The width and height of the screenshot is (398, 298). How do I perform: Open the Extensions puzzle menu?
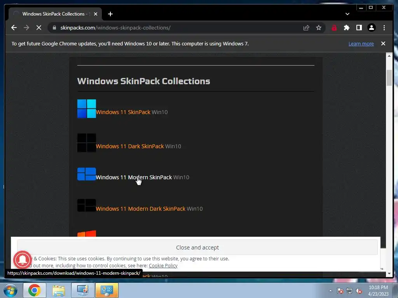coord(346,28)
